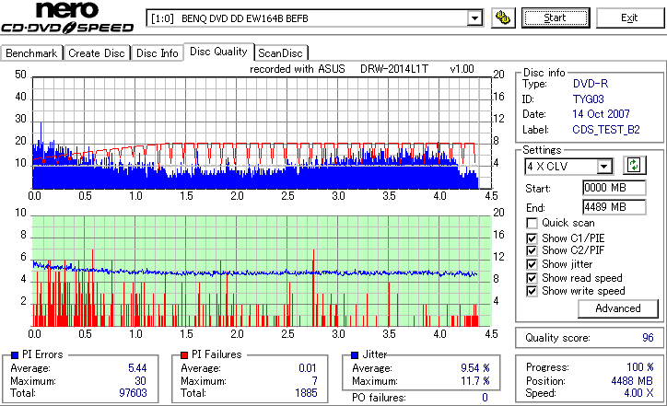This screenshot has height=406, width=667.
Task: Open the 4 X CLV speed dropdown
Action: [x=568, y=167]
